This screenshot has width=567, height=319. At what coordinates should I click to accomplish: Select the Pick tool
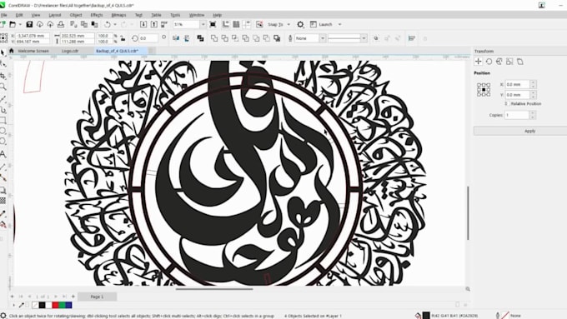click(x=3, y=52)
